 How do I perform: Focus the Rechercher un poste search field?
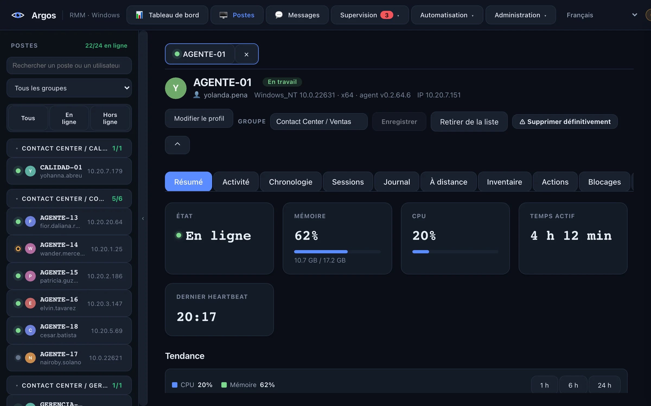(69, 66)
